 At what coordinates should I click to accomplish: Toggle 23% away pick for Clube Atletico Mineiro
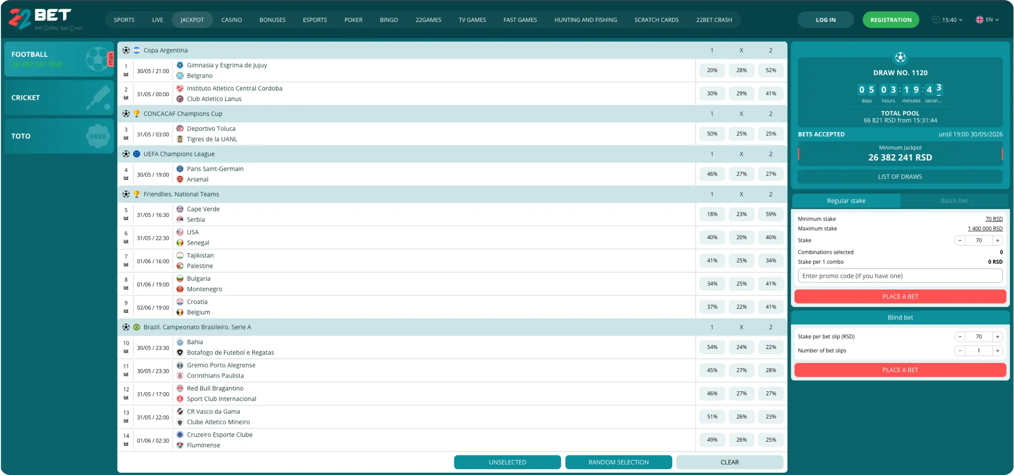click(771, 417)
